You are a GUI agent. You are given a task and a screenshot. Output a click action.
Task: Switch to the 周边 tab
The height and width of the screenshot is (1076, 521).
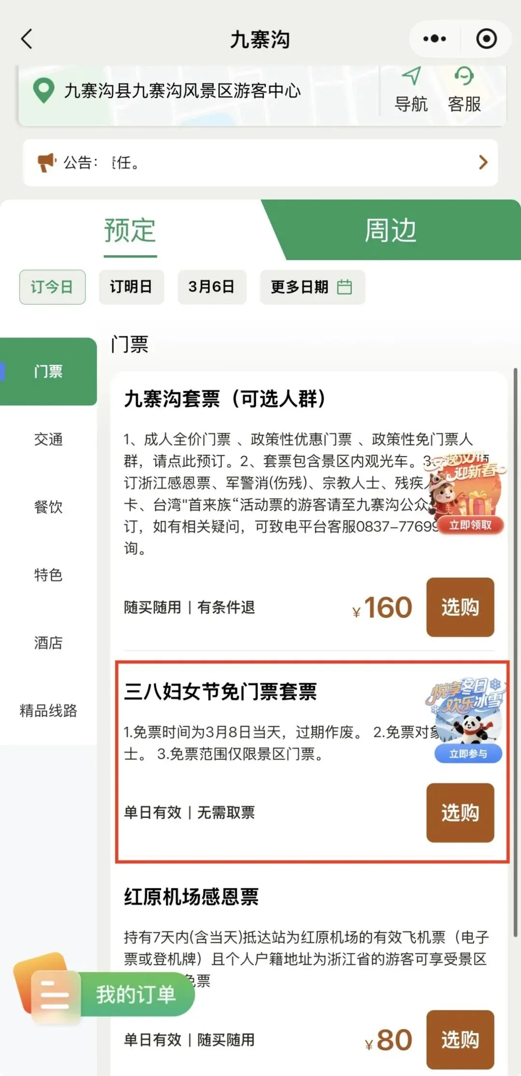[x=391, y=230]
